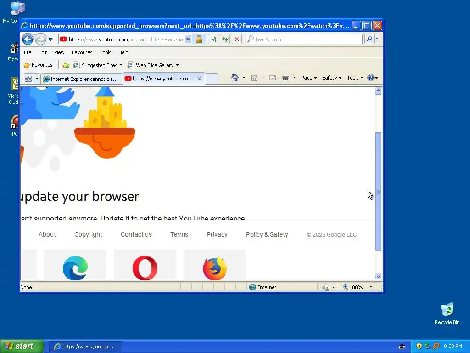Click the red Stop loading button

point(237,40)
